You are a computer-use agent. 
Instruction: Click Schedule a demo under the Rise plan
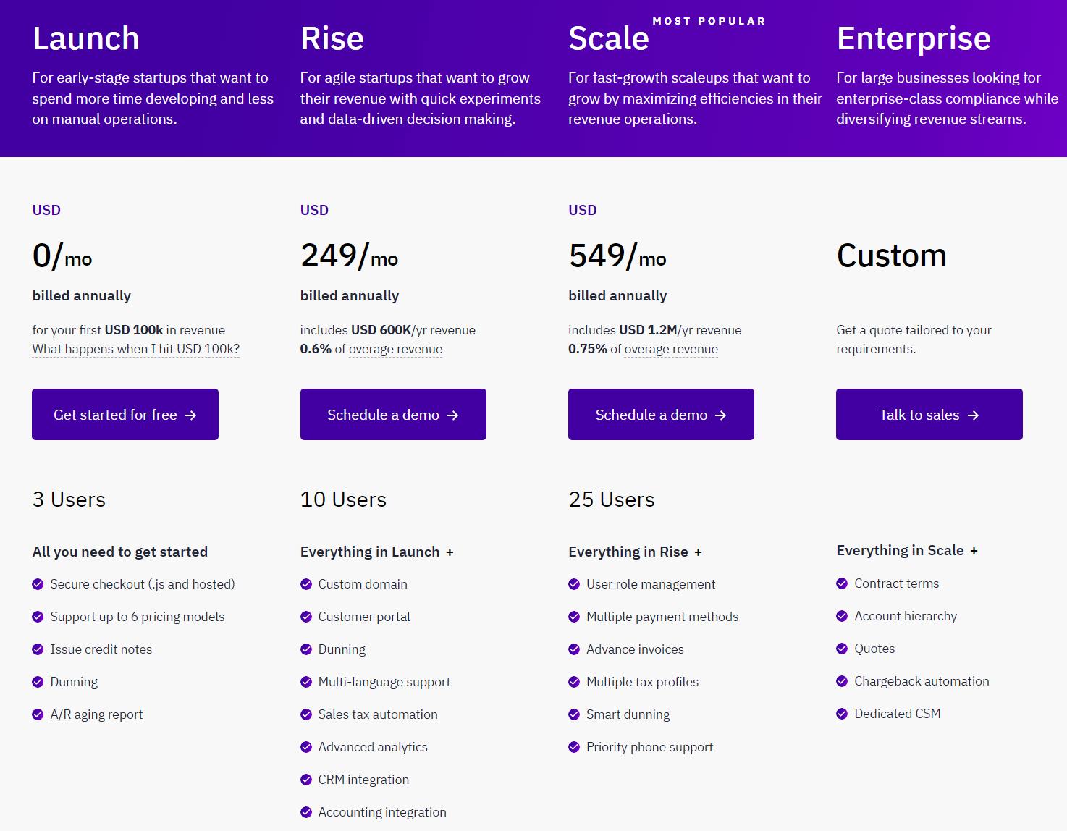pyautogui.click(x=393, y=415)
